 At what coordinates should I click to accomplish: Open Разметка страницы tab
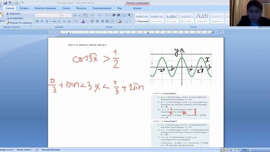(x=45, y=8)
